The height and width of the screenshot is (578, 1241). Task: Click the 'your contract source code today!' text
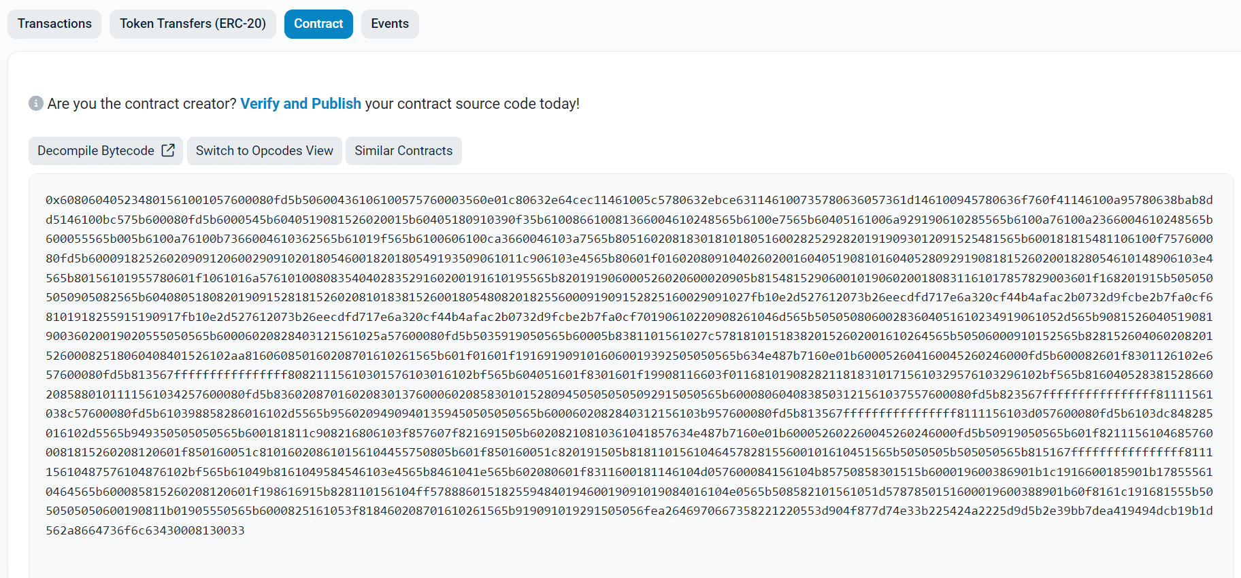pyautogui.click(x=472, y=103)
